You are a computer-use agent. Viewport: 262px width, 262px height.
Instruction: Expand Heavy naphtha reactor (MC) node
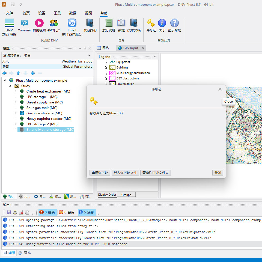click(x=15, y=118)
